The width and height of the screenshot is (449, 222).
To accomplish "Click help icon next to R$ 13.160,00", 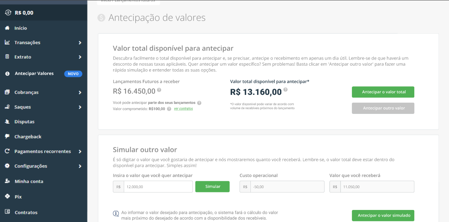I will point(285,90).
